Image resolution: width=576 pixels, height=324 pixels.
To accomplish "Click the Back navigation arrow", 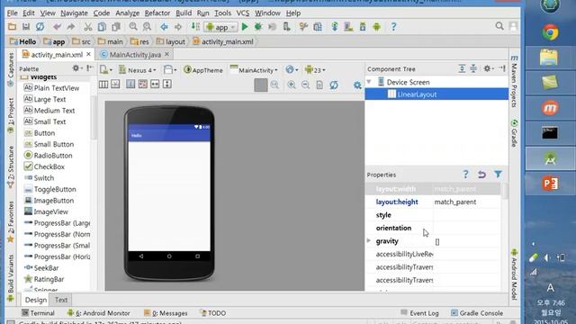I will coord(164,27).
